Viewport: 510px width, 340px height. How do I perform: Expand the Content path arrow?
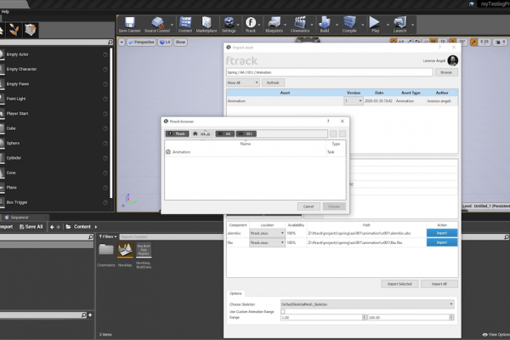(96, 227)
